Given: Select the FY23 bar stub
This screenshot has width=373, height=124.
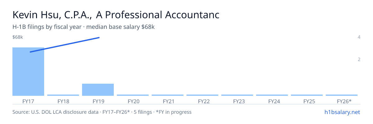Looking at the screenshot, I should (x=237, y=95).
